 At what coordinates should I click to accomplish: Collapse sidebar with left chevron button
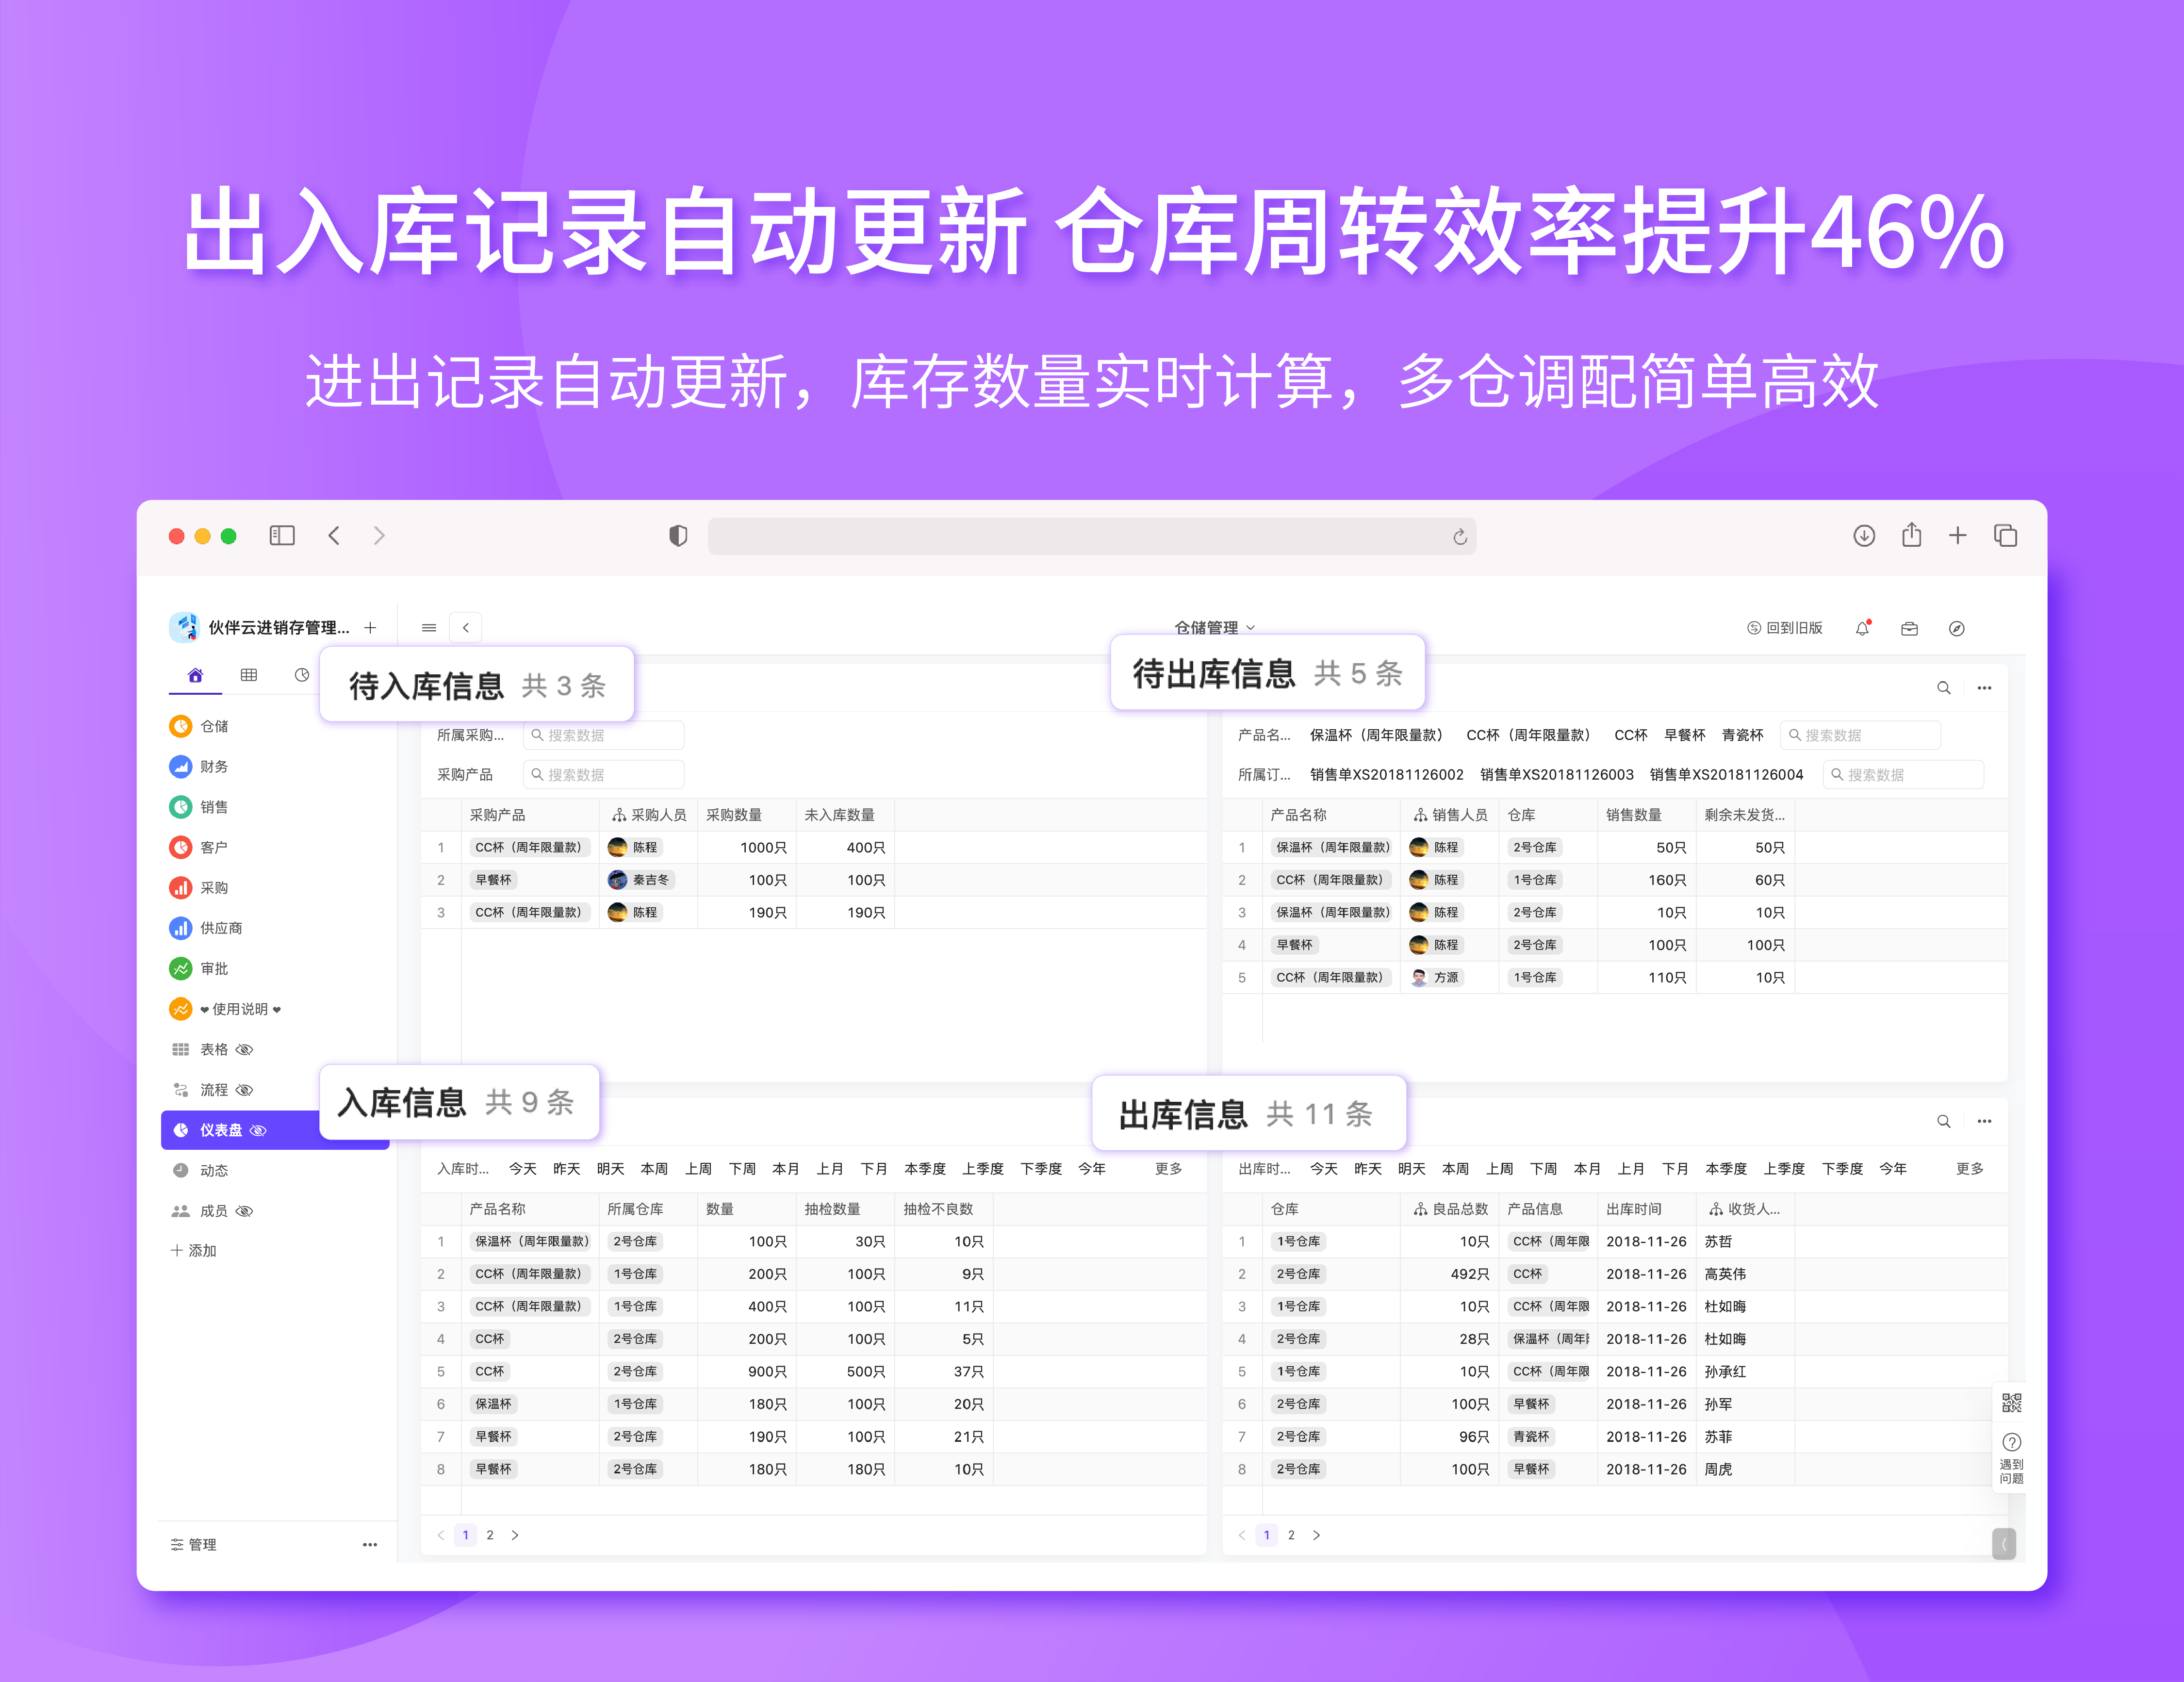[466, 628]
